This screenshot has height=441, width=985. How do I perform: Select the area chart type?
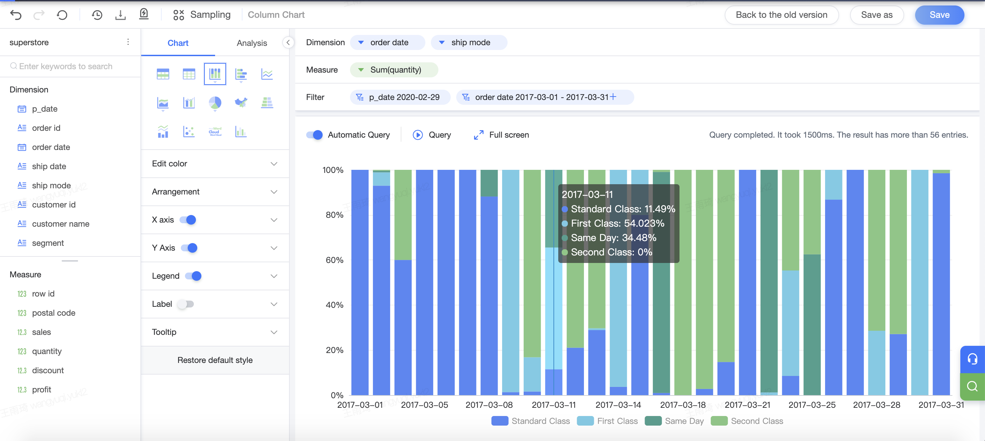point(163,103)
